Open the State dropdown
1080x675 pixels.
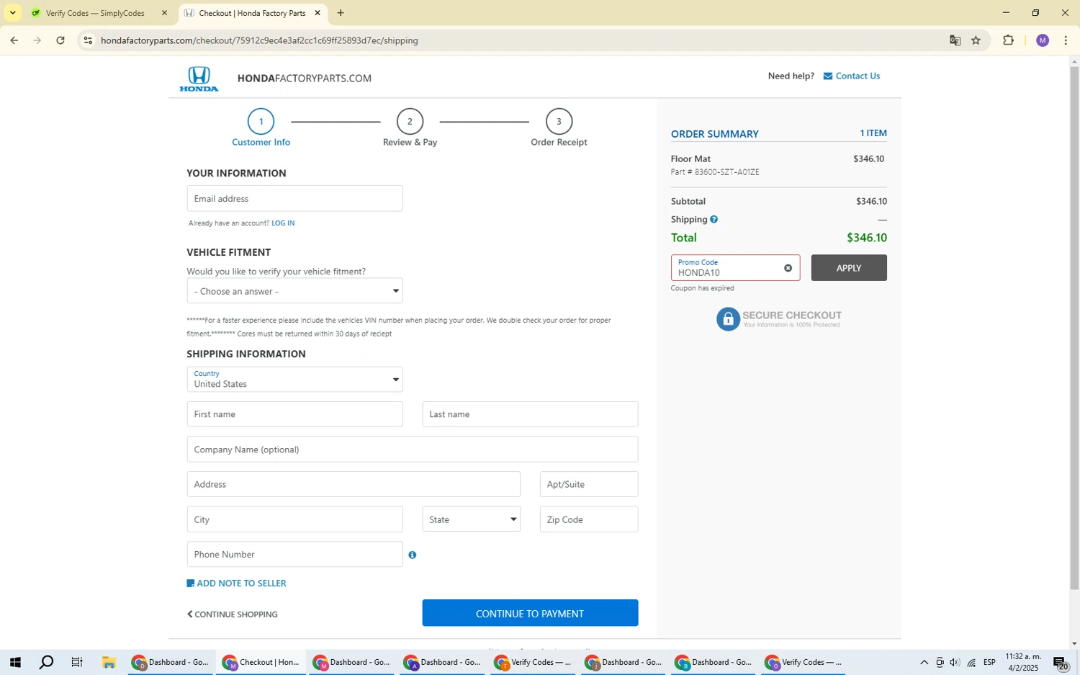point(471,519)
